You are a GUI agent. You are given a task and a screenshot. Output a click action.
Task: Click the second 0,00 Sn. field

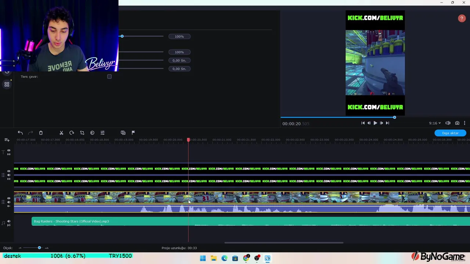click(x=179, y=69)
